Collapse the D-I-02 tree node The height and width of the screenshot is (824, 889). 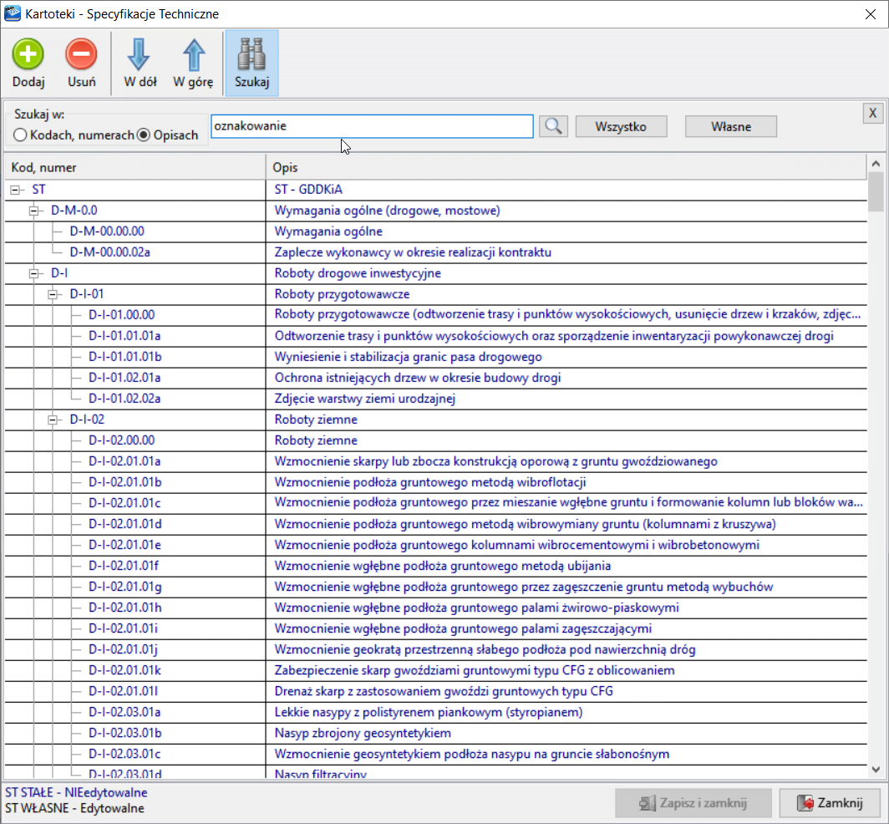pos(53,420)
